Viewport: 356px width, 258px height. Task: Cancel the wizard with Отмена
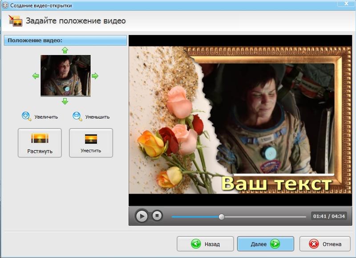click(325, 244)
